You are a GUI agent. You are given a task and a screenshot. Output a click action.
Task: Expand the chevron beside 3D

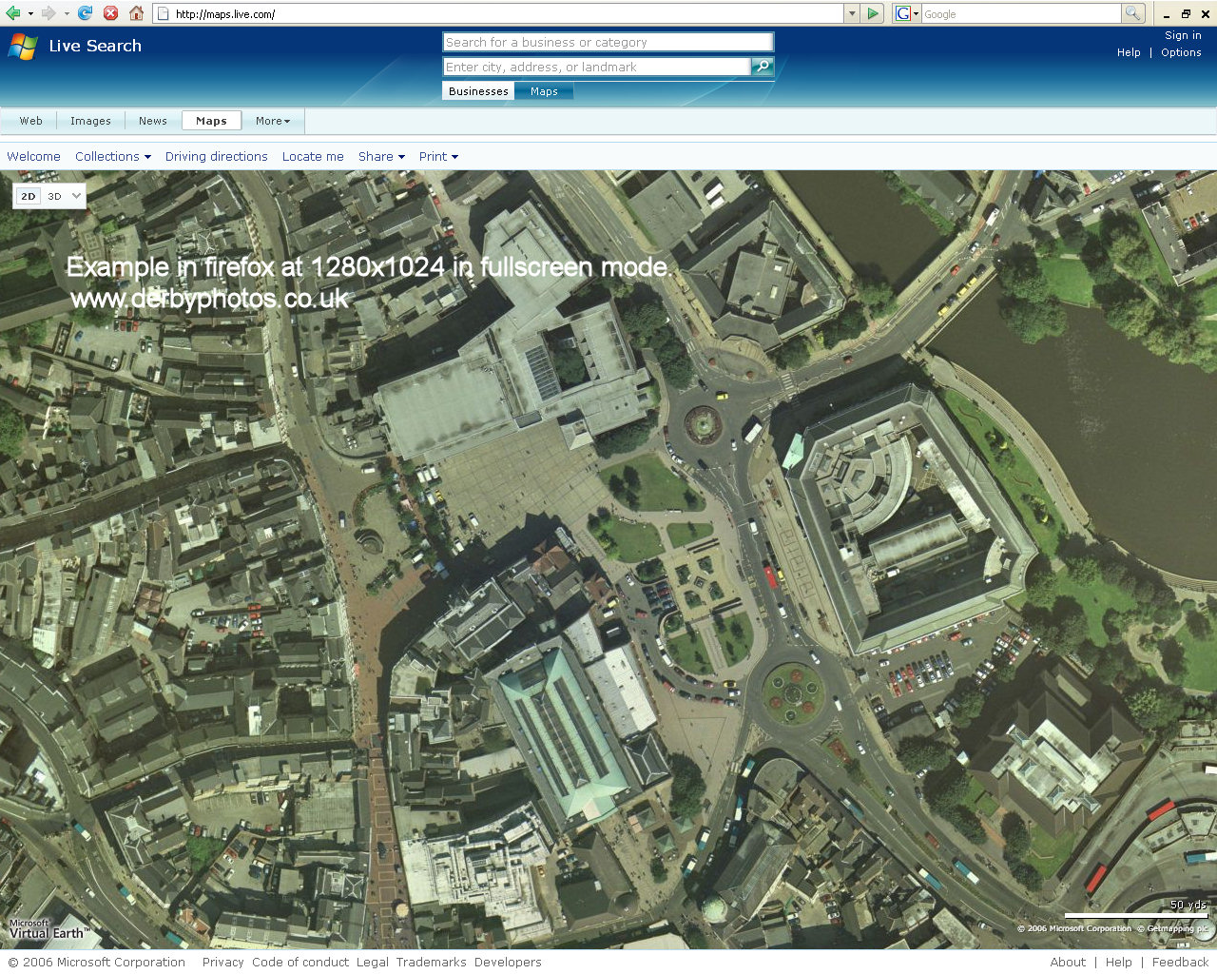click(75, 196)
